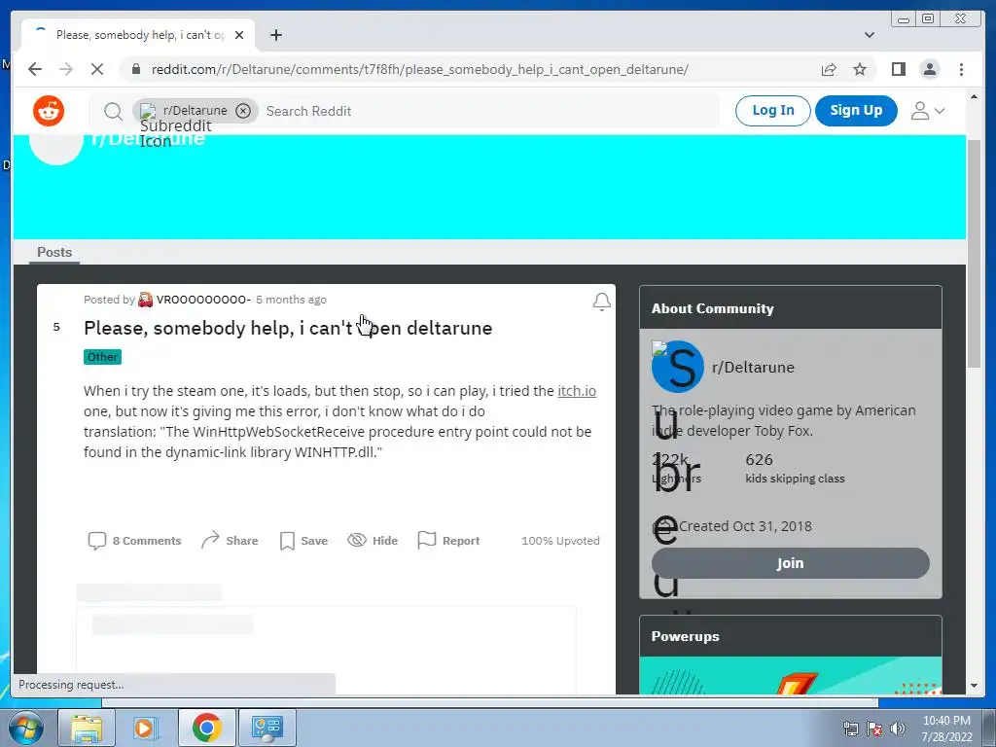Click the Log In button

(772, 111)
